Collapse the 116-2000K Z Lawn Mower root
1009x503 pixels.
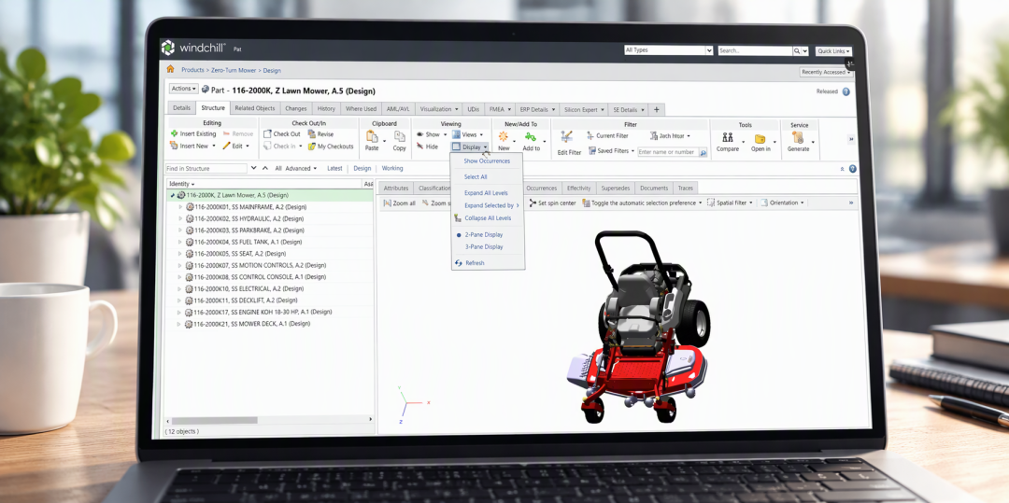coord(173,195)
